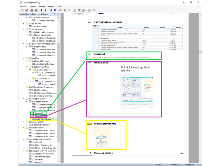Select 12.2 Návrhové situace tree item

click(x=41, y=157)
